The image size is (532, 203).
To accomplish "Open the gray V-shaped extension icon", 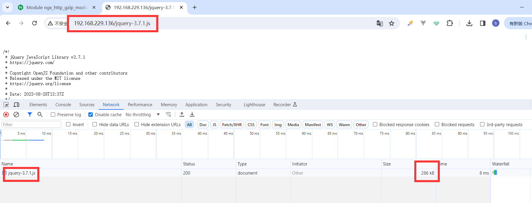I will [x=423, y=23].
